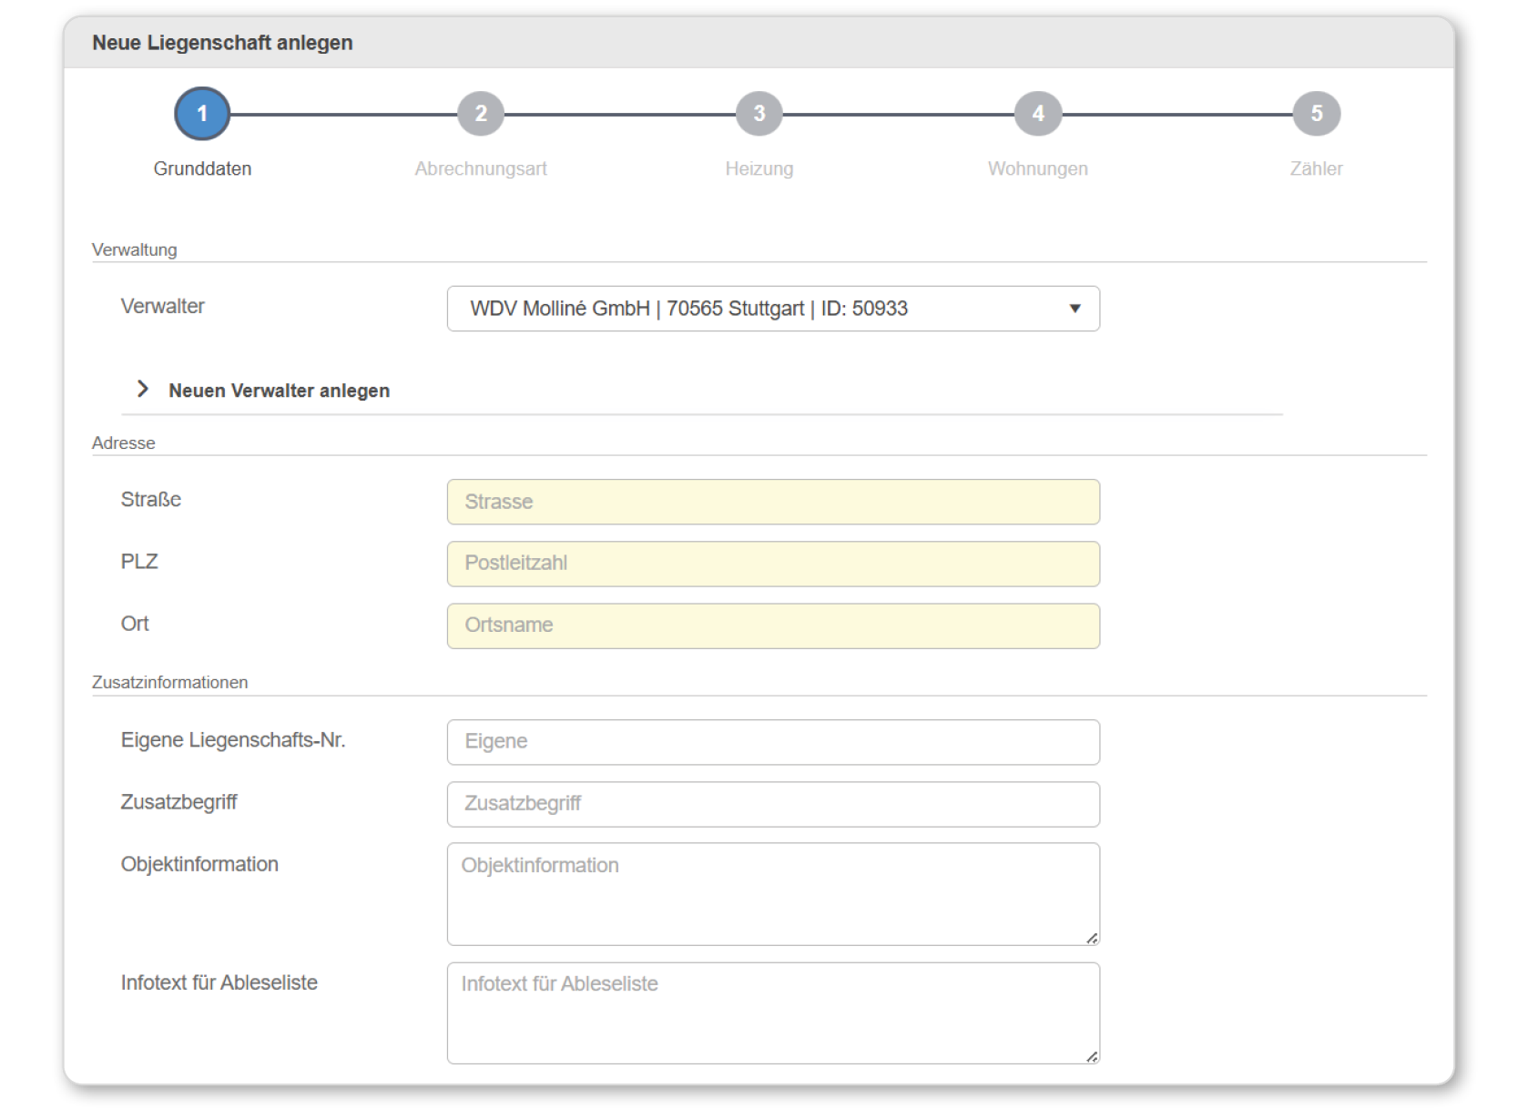Click the Objektinformation textarea resize handle
The width and height of the screenshot is (1518, 1119).
point(1092,938)
